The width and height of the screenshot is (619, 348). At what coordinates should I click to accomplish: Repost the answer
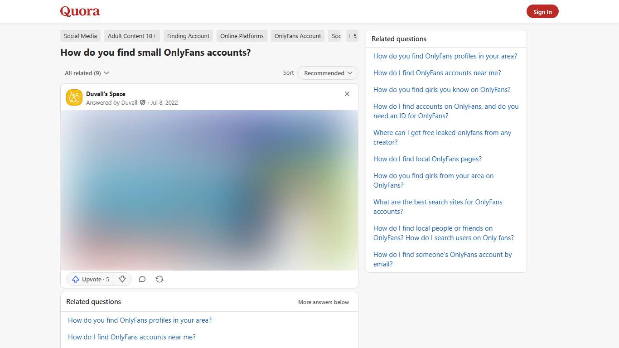159,279
